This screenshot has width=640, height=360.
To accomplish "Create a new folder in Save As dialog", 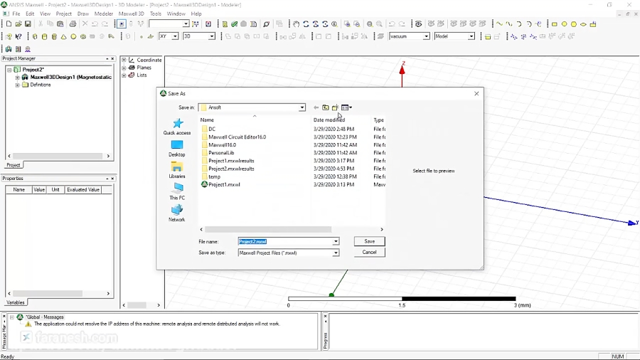I will coord(335,107).
